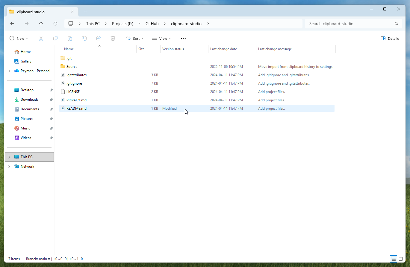Screen dimensions: 410x267
Task: Go up one folder level
Action: [41, 24]
